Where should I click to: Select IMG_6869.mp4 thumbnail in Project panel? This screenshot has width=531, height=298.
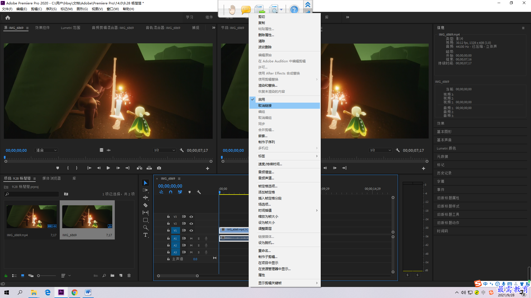click(32, 217)
